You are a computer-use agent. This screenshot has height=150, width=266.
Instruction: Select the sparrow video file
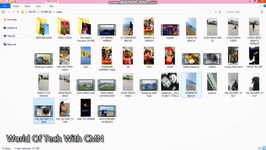tap(212, 84)
